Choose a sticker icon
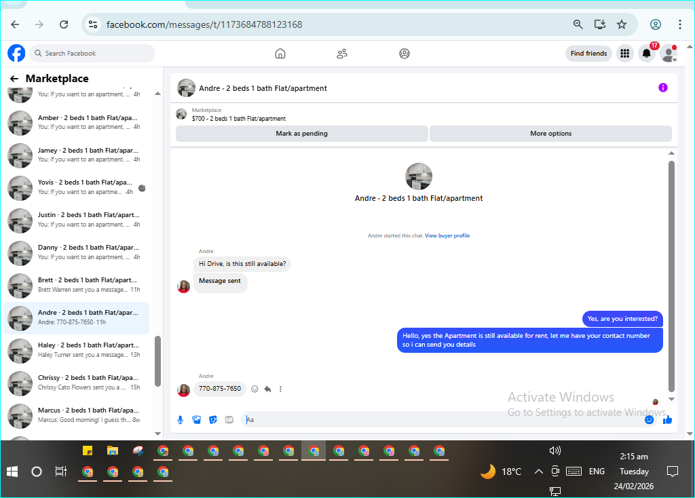695x498 pixels. (213, 419)
